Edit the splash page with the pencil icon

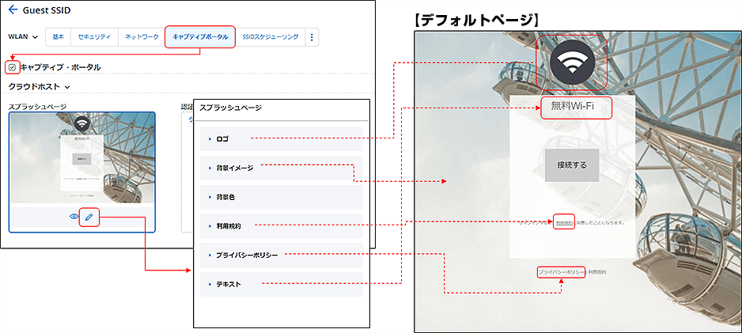pyautogui.click(x=89, y=217)
